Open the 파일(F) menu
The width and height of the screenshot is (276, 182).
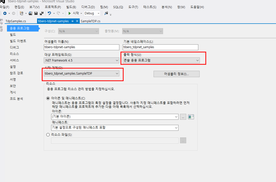coord(4,7)
